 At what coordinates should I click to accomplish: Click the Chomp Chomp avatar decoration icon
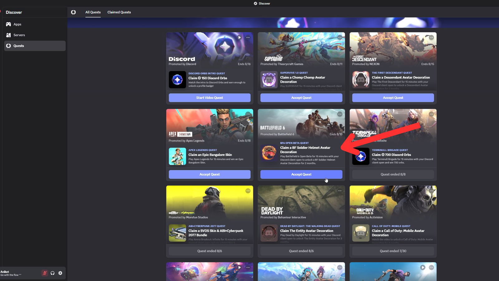(x=269, y=80)
